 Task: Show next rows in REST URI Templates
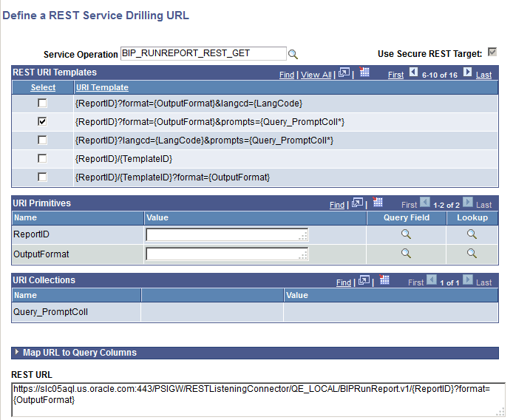[467, 72]
